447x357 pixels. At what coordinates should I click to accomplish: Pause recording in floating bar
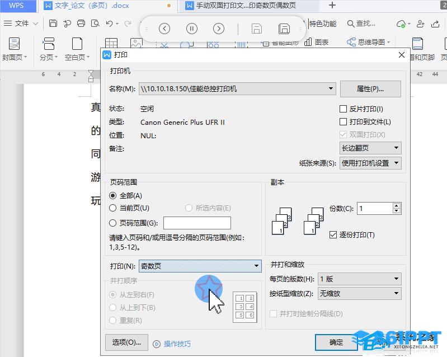191,29
